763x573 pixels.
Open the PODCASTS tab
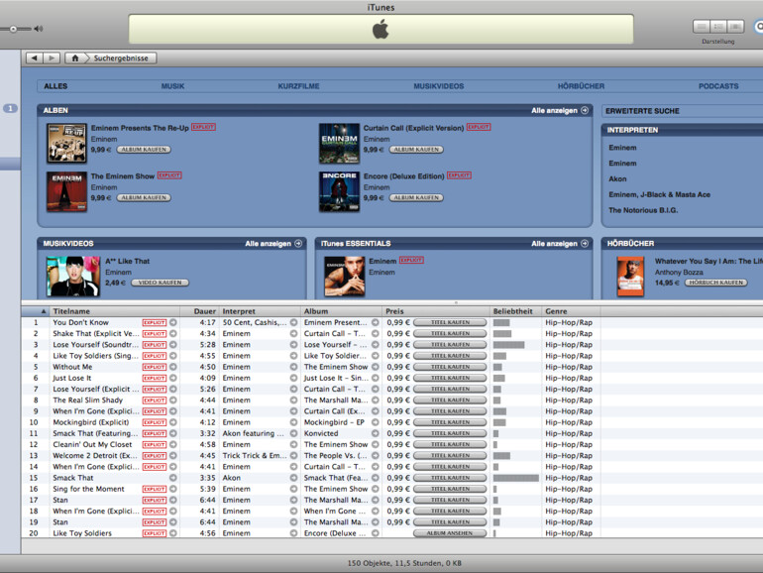[718, 86]
